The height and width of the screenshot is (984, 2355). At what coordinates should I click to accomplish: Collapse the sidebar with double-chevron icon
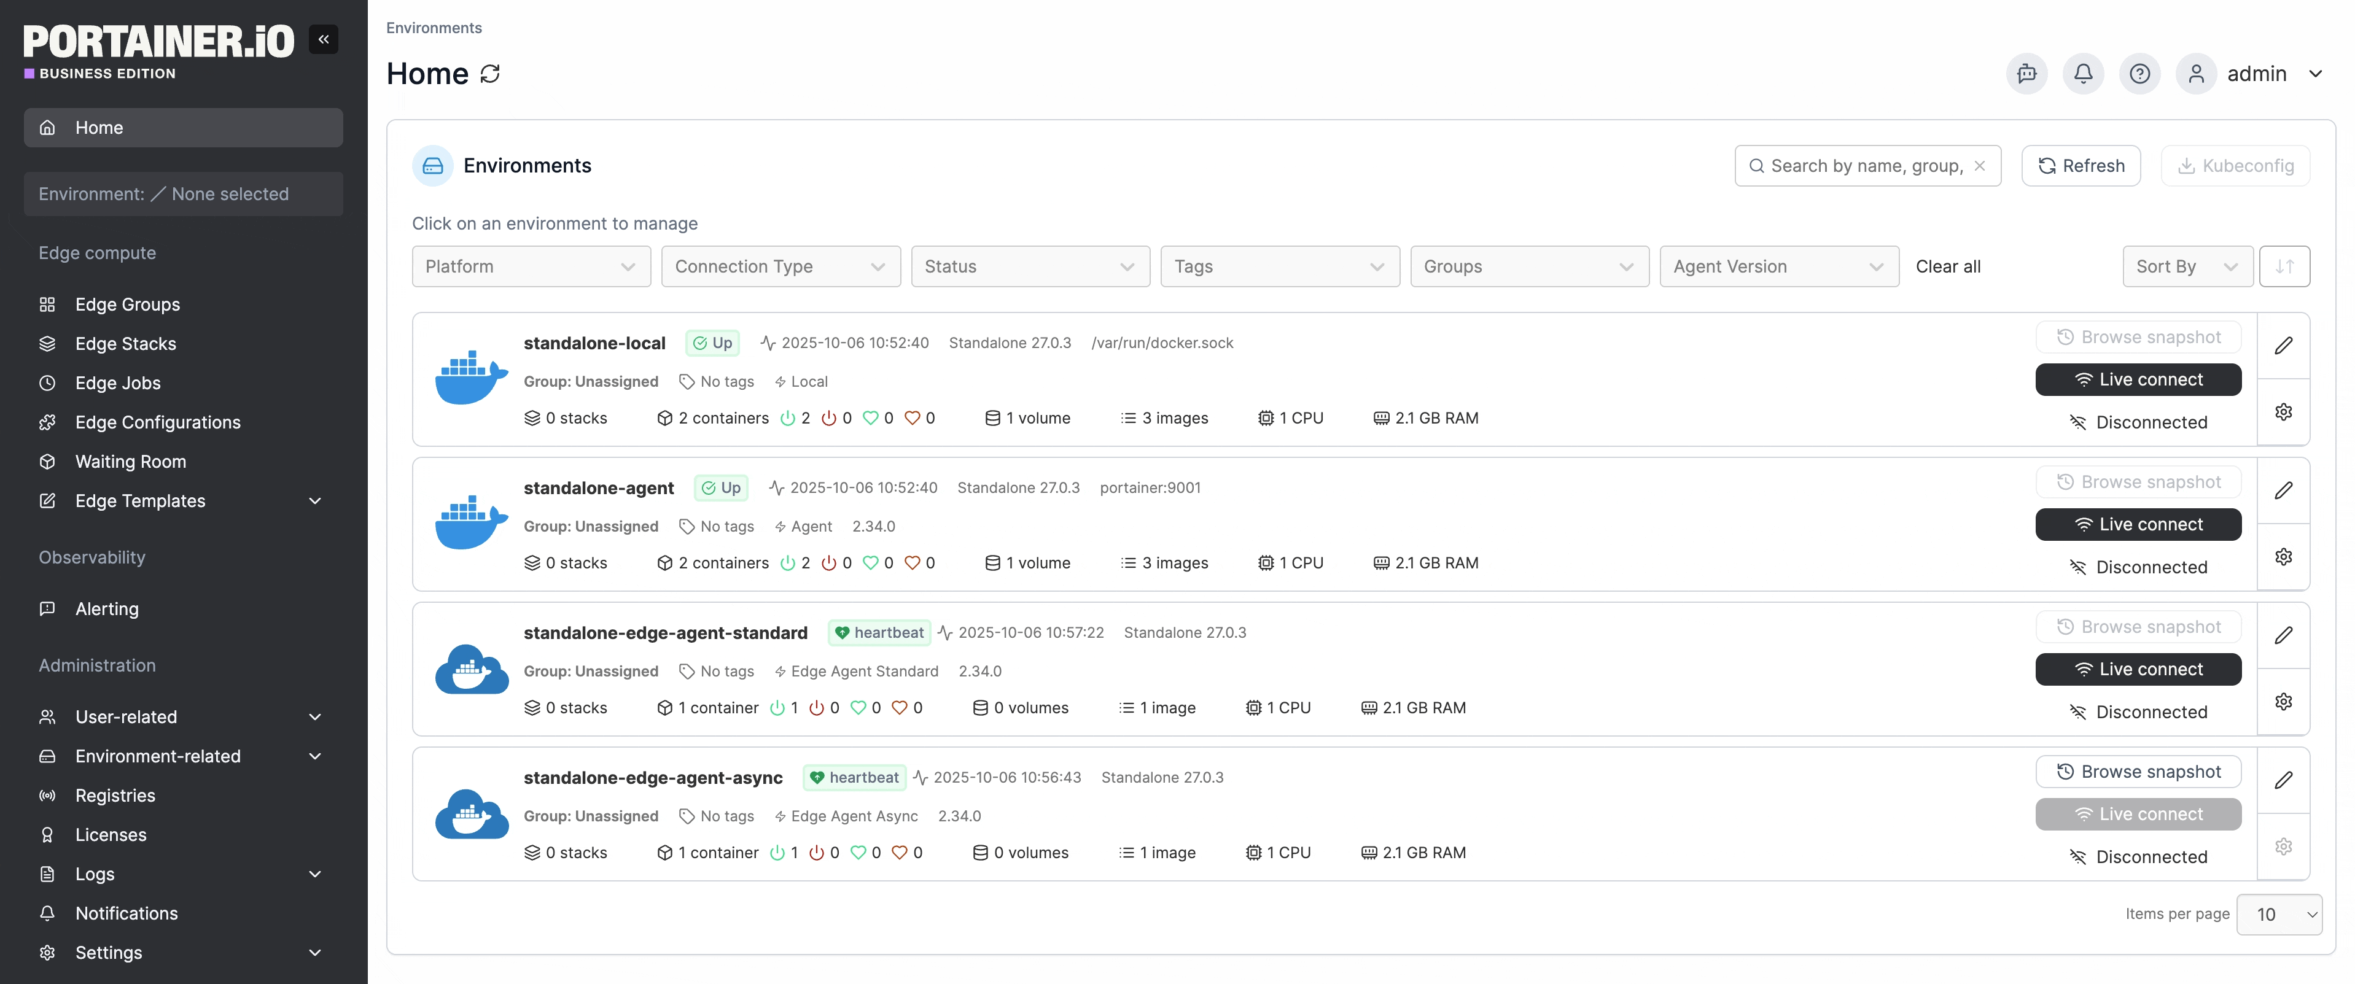tap(323, 39)
